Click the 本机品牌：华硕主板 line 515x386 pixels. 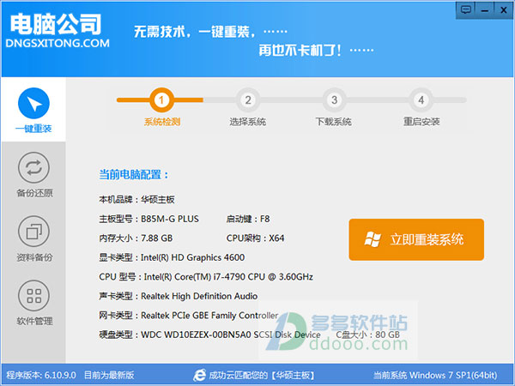pyautogui.click(x=137, y=199)
